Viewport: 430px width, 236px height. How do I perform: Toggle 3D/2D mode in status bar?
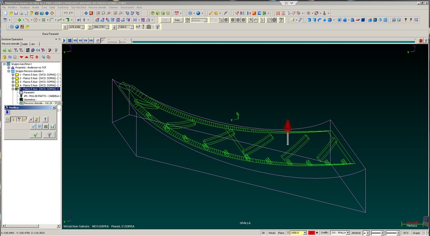tap(263, 233)
